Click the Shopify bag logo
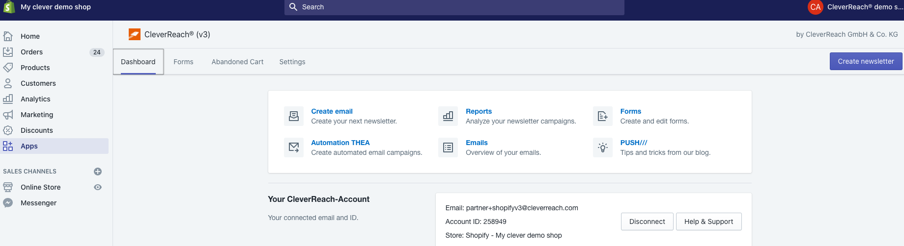Screen dimensions: 904x246 coord(9,7)
